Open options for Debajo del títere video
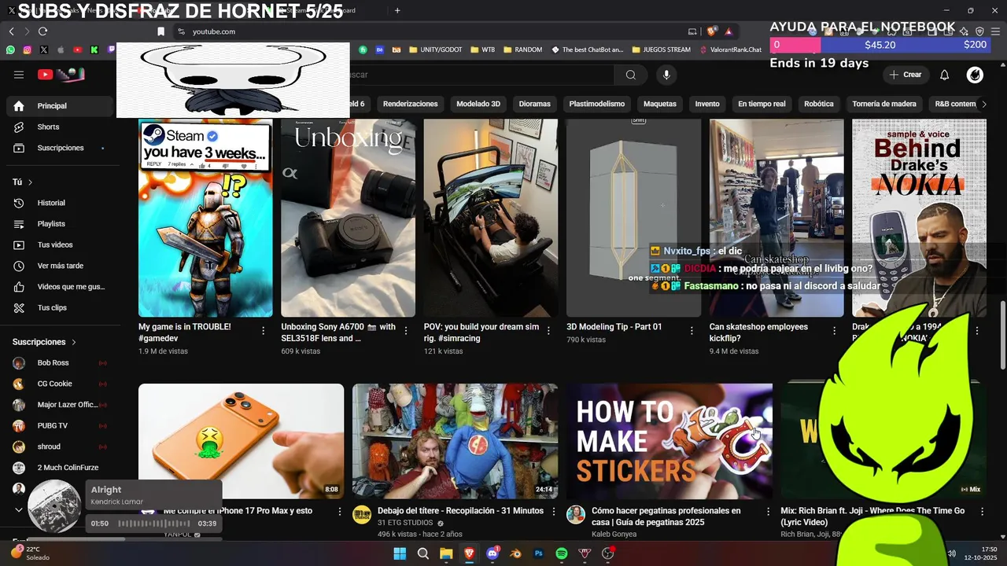Image resolution: width=1007 pixels, height=566 pixels. (x=554, y=512)
